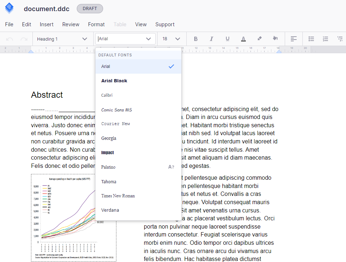346x262 pixels.
Task: Undo the last action
Action: click(x=9, y=39)
